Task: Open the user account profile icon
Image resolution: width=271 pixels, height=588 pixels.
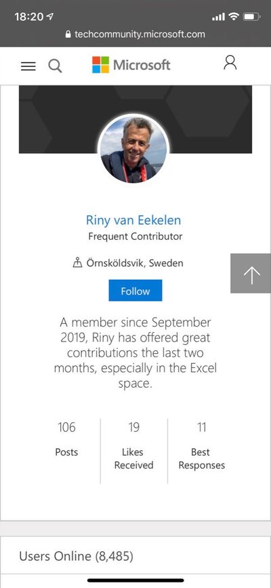Action: tap(230, 62)
